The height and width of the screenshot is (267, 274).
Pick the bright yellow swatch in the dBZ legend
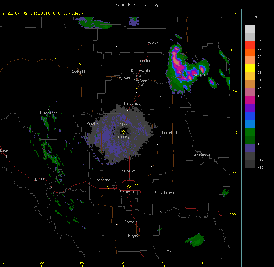tap(250, 68)
